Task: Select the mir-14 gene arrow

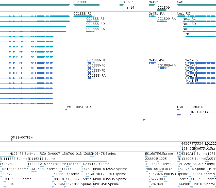Action: click(124, 10)
